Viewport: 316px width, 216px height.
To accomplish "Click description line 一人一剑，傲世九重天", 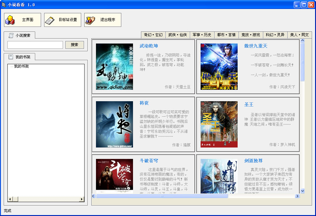I will [270, 75].
